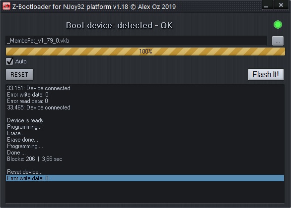Image resolution: width=291 pixels, height=208 pixels.
Task: Click the 'Boot device: detected - OK' status text
Action: point(119,25)
